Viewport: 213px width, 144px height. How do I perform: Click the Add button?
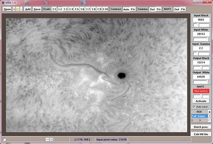coord(28,9)
